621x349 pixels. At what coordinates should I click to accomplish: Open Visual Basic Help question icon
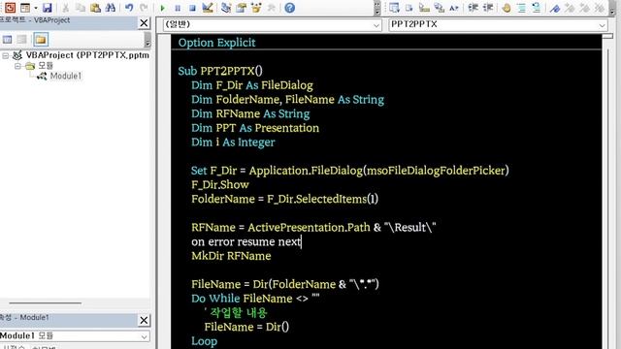[290, 8]
